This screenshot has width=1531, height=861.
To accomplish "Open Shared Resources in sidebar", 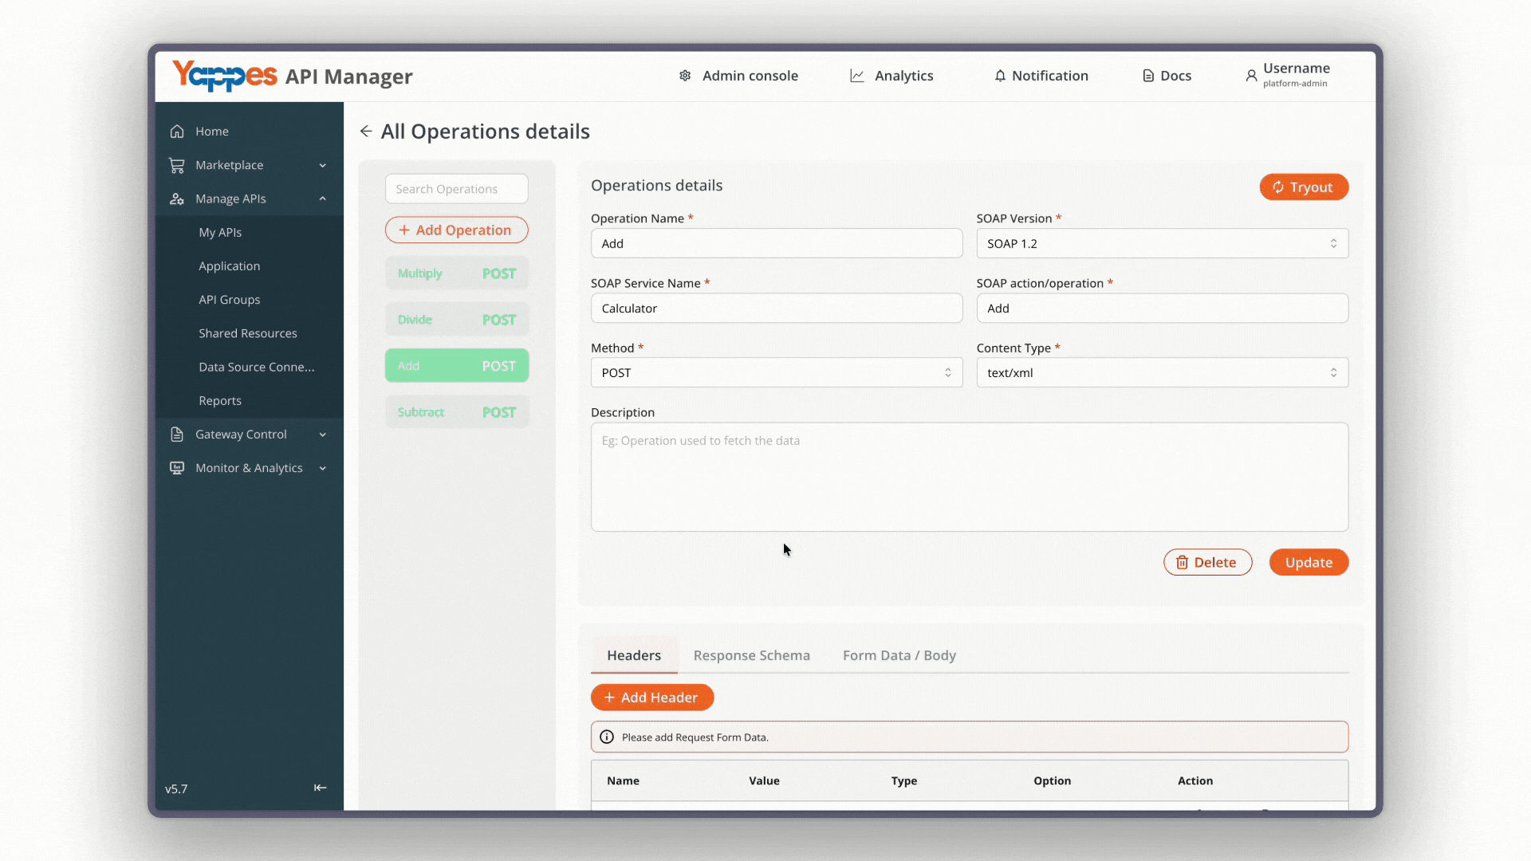I will click(x=248, y=333).
